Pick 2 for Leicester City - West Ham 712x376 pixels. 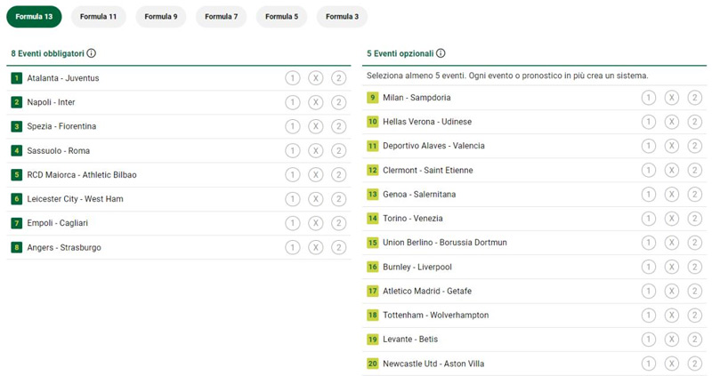click(x=338, y=199)
